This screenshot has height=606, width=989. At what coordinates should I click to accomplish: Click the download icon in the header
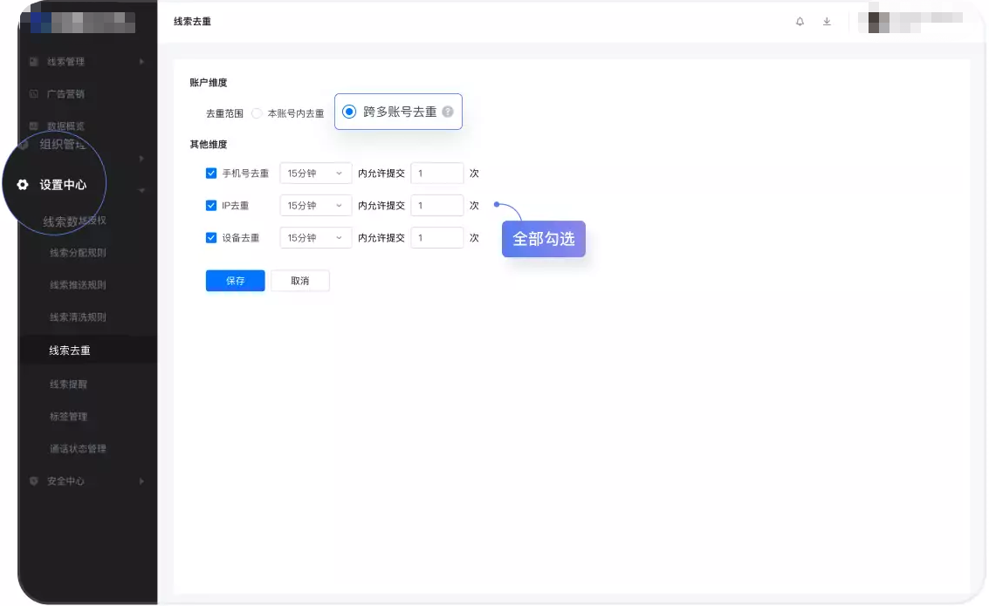pos(827,22)
